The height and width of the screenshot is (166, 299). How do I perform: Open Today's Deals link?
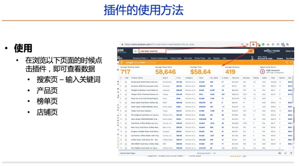(175, 58)
